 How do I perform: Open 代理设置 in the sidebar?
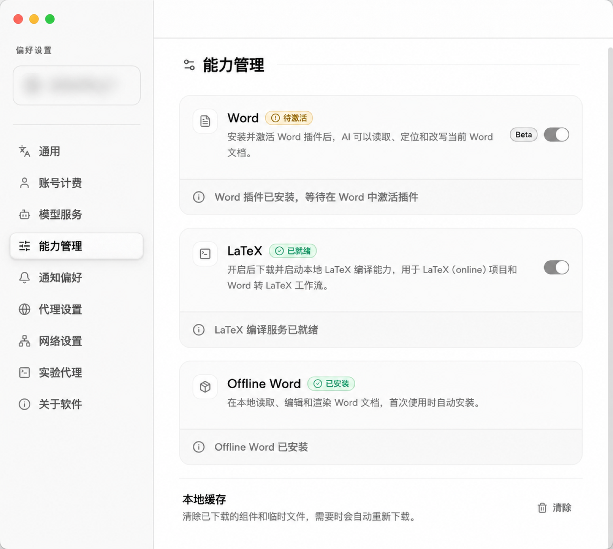pyautogui.click(x=76, y=309)
